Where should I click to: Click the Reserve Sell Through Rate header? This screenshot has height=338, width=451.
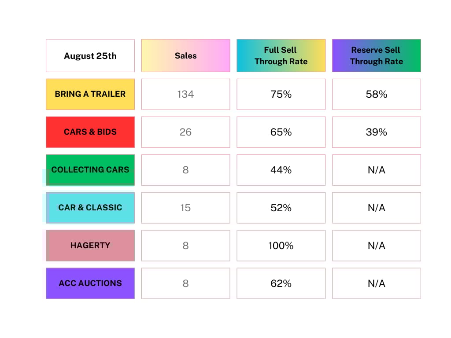[x=376, y=55]
